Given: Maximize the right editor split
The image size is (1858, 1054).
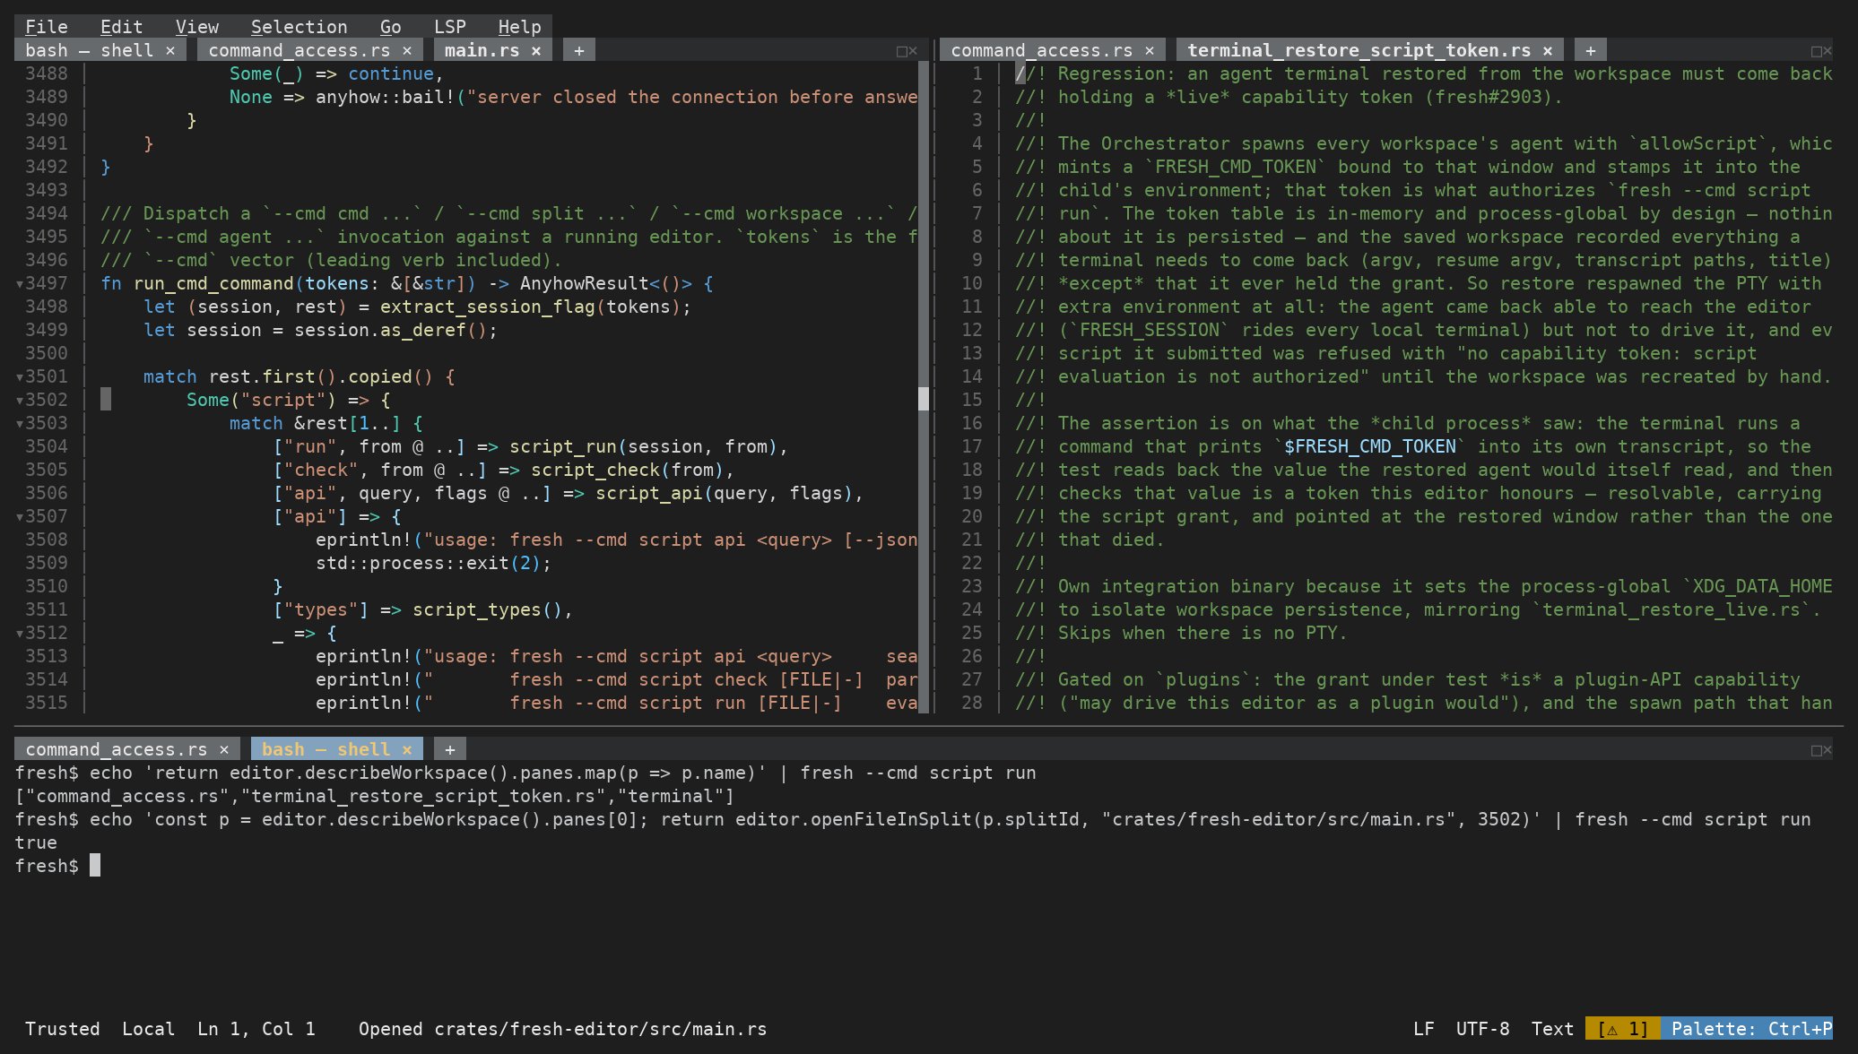Looking at the screenshot, I should click(1817, 51).
